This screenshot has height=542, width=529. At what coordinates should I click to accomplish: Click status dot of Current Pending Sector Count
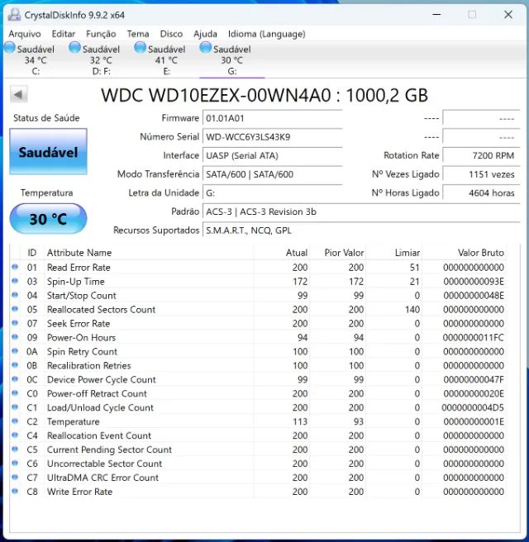[15, 449]
